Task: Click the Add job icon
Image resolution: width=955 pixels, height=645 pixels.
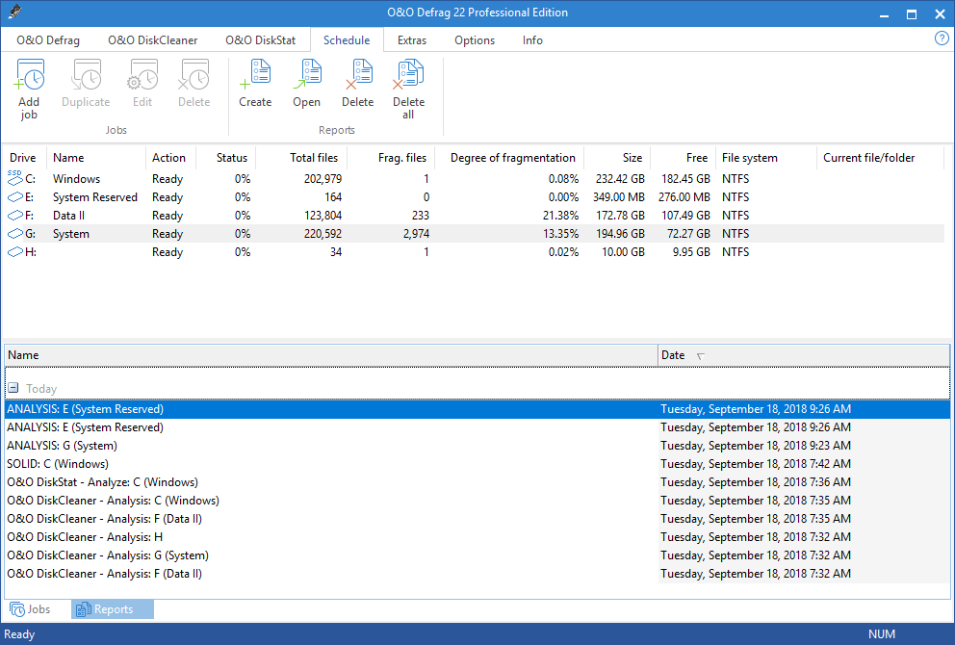Action: [x=29, y=75]
